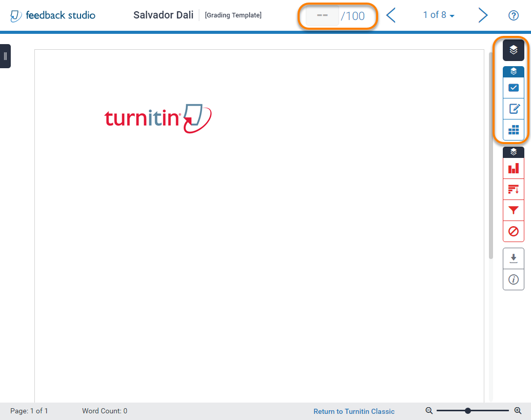Open the Excluded Sources icon

[514, 231]
